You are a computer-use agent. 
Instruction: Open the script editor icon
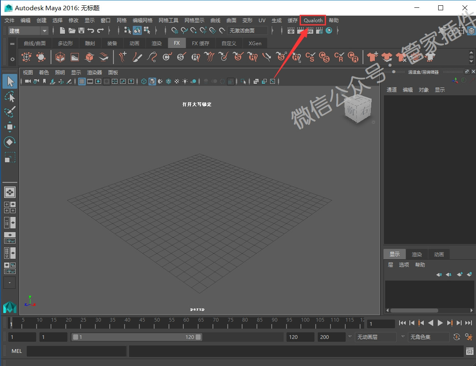click(x=469, y=352)
